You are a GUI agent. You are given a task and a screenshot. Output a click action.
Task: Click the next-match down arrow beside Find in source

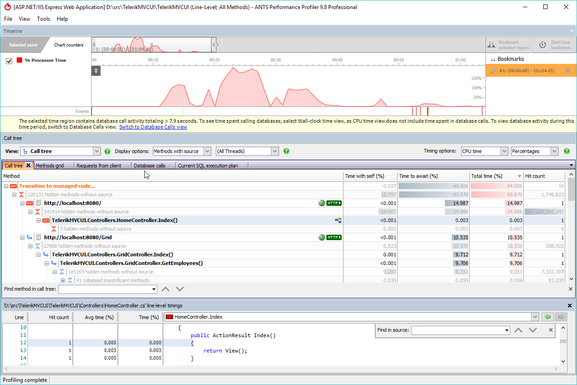(x=533, y=330)
